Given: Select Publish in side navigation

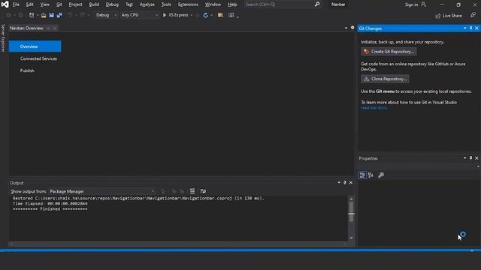Looking at the screenshot, I should tap(27, 70).
